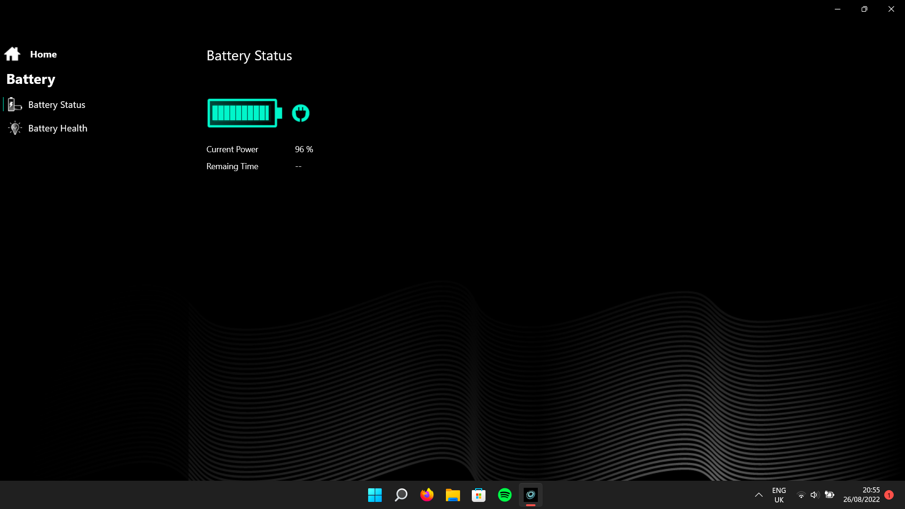Click the large battery level indicator
Screen dimensions: 905x509
[245, 113]
